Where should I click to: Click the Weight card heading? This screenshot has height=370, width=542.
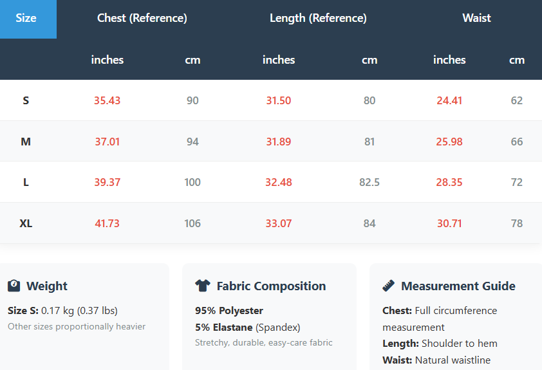pyautogui.click(x=47, y=286)
